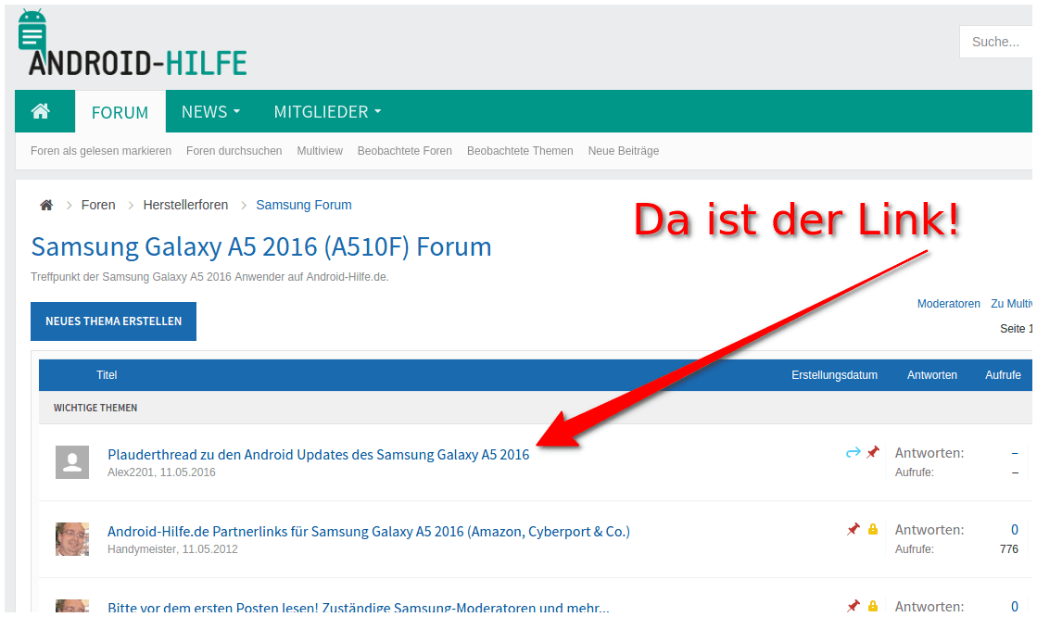
Task: Open Handymeister's avatar on Partnerlinks thread
Action: pos(72,539)
